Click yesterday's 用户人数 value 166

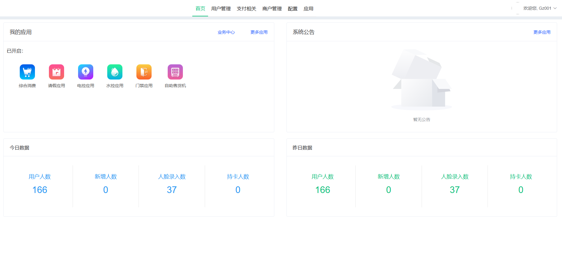[x=323, y=190]
